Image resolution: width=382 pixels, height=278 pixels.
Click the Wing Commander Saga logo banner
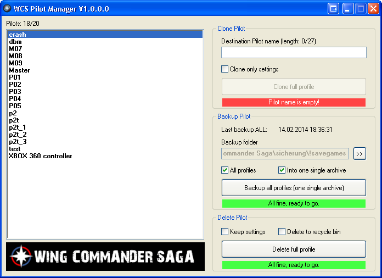tap(105, 257)
